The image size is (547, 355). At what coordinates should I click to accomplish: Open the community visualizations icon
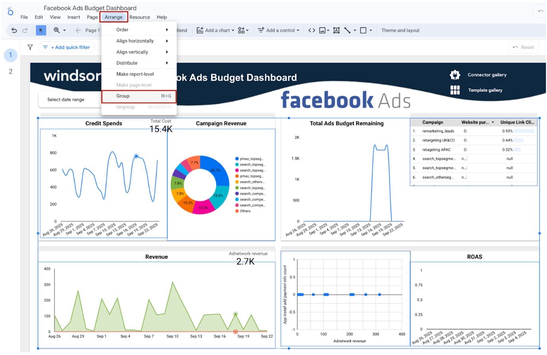[x=241, y=30]
